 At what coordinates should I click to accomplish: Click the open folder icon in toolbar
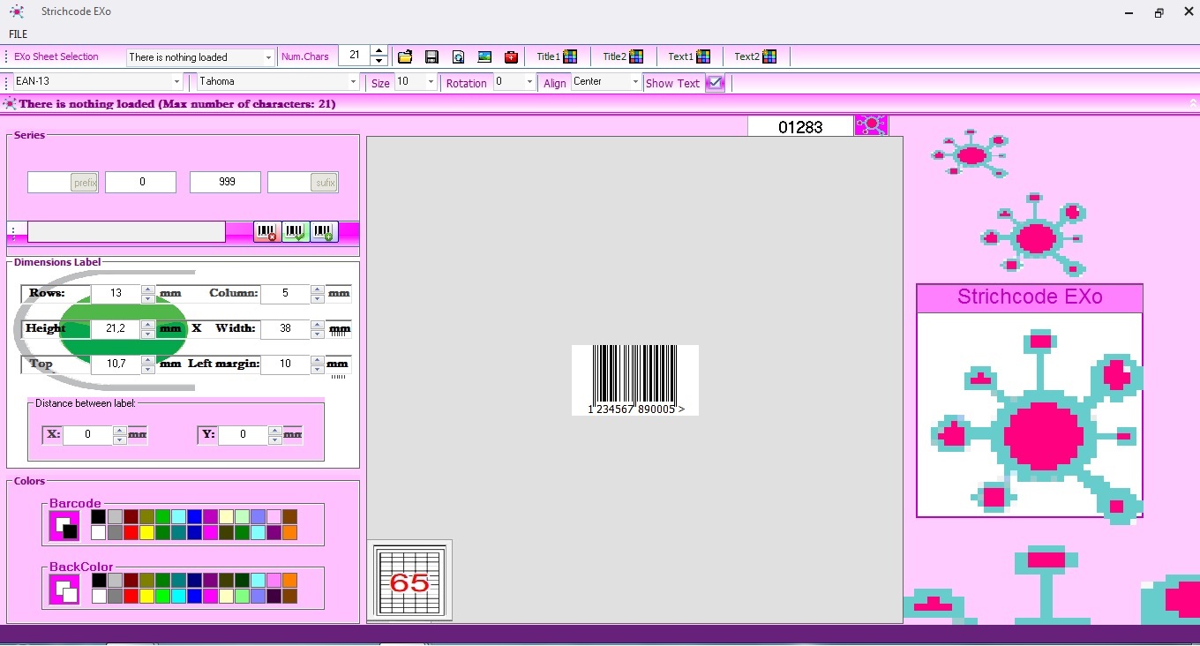405,56
